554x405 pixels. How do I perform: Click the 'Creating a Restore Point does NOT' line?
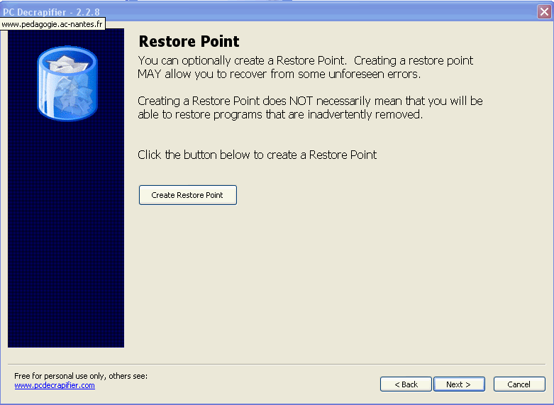pos(310,101)
